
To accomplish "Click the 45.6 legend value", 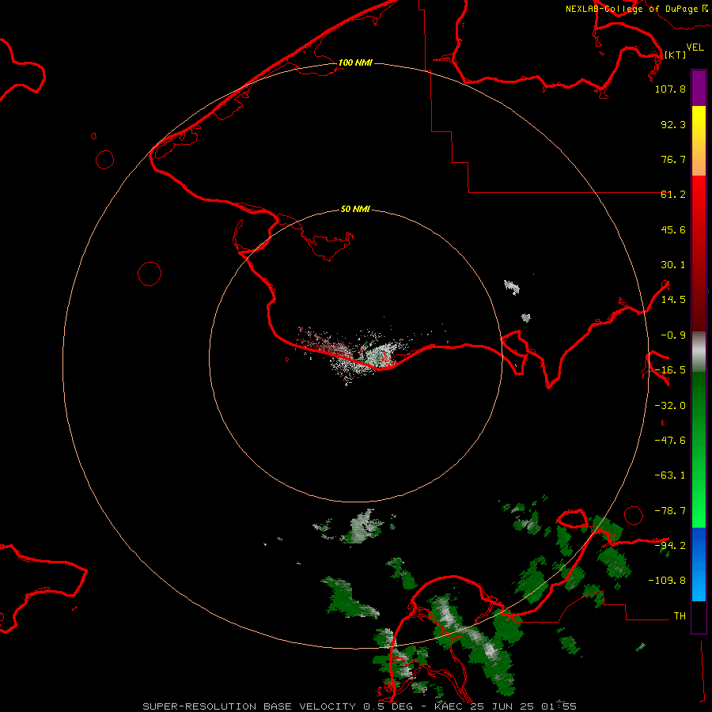I will (673, 229).
